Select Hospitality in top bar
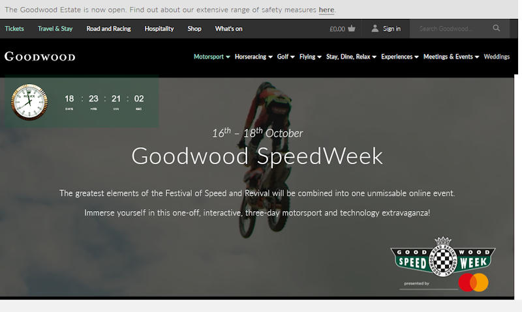 pyautogui.click(x=159, y=29)
